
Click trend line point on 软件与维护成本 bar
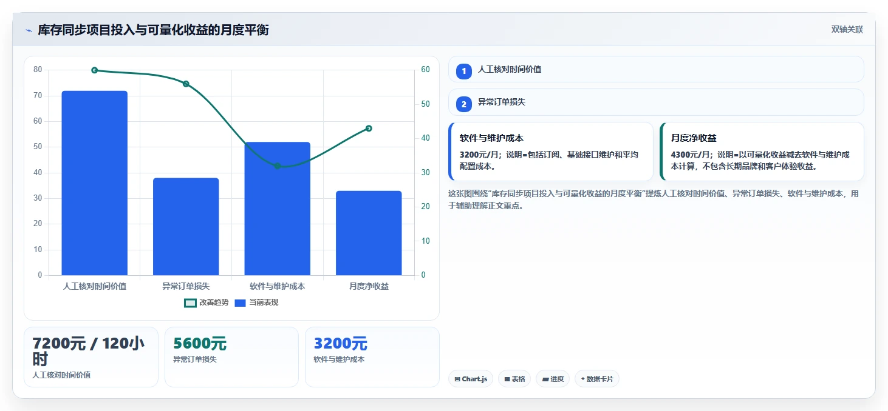[x=278, y=166]
